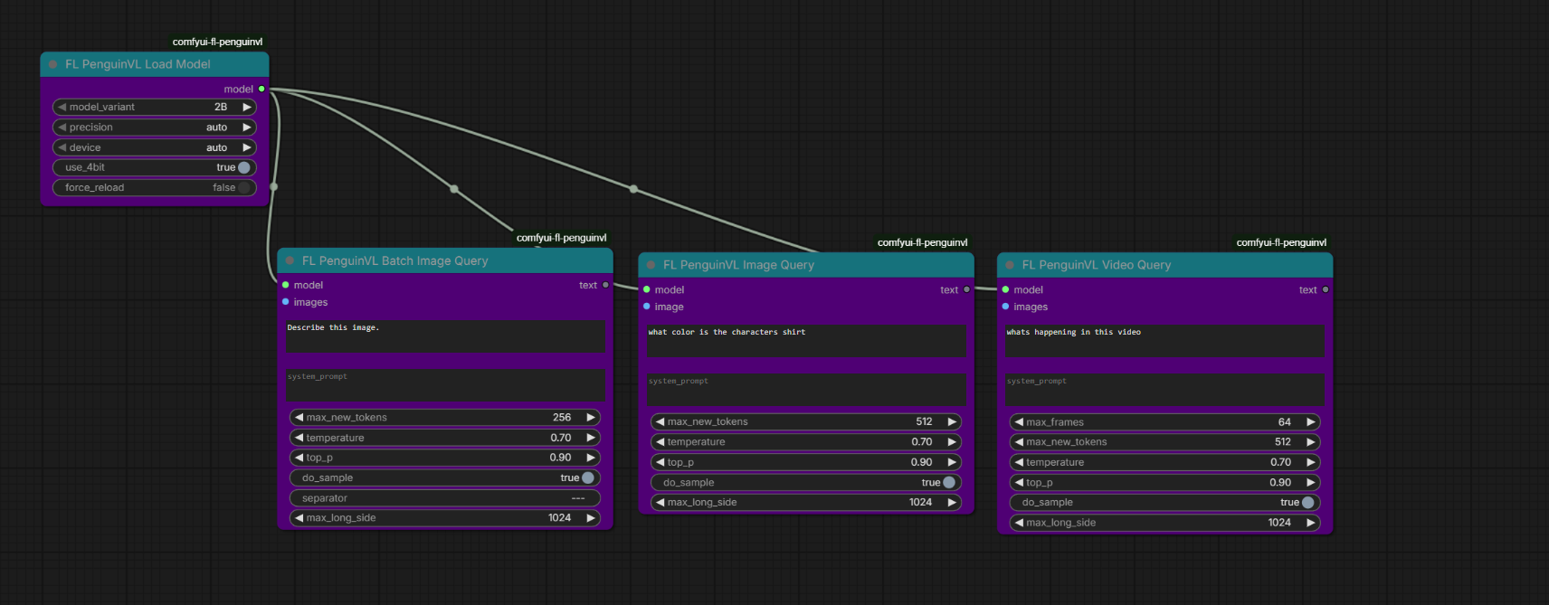Click the model input port on Image Query
The image size is (1549, 605).
pos(647,289)
